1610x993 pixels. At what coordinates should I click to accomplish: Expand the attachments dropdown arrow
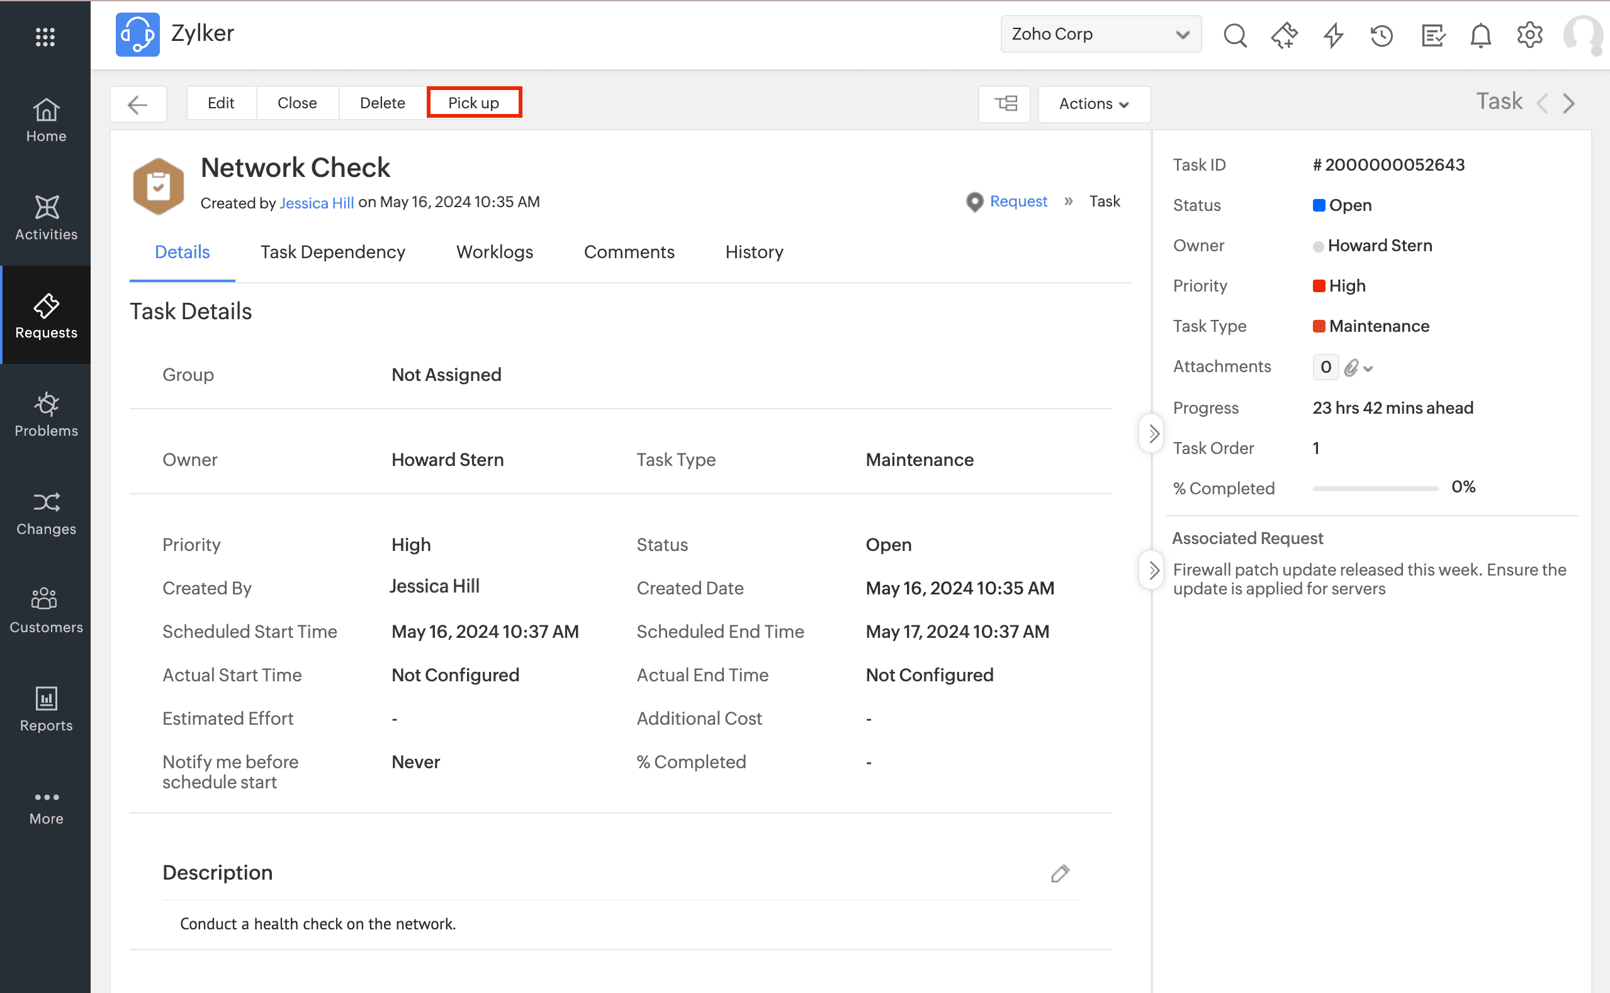[x=1368, y=368]
